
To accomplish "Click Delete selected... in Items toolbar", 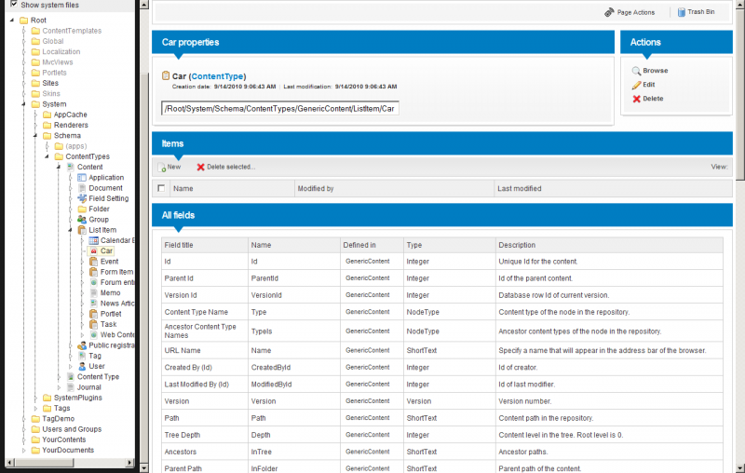I will click(x=226, y=167).
